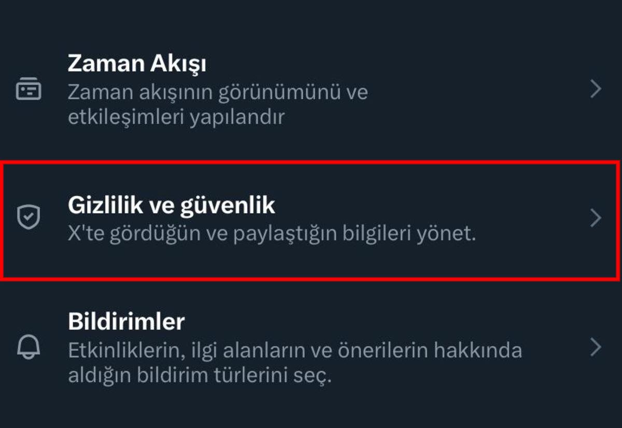Open Gizlilik ve güvenlik via its chevron arrow
This screenshot has height=428, width=622.
point(596,218)
